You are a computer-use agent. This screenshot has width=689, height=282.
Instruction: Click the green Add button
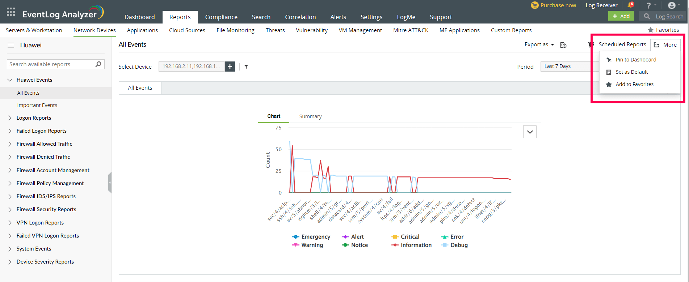[621, 16]
